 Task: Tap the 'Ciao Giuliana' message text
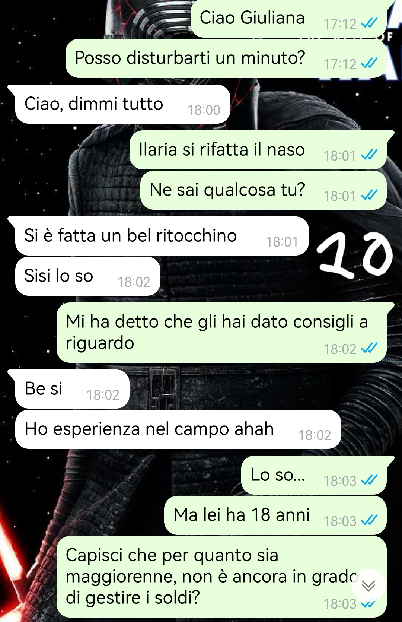[252, 18]
